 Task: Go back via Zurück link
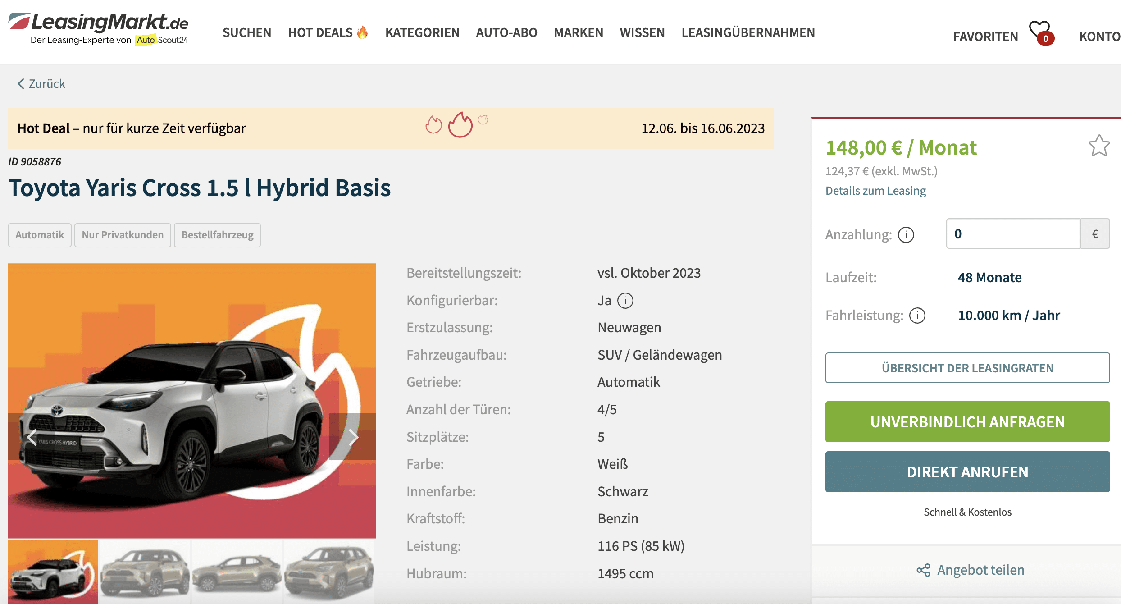41,84
